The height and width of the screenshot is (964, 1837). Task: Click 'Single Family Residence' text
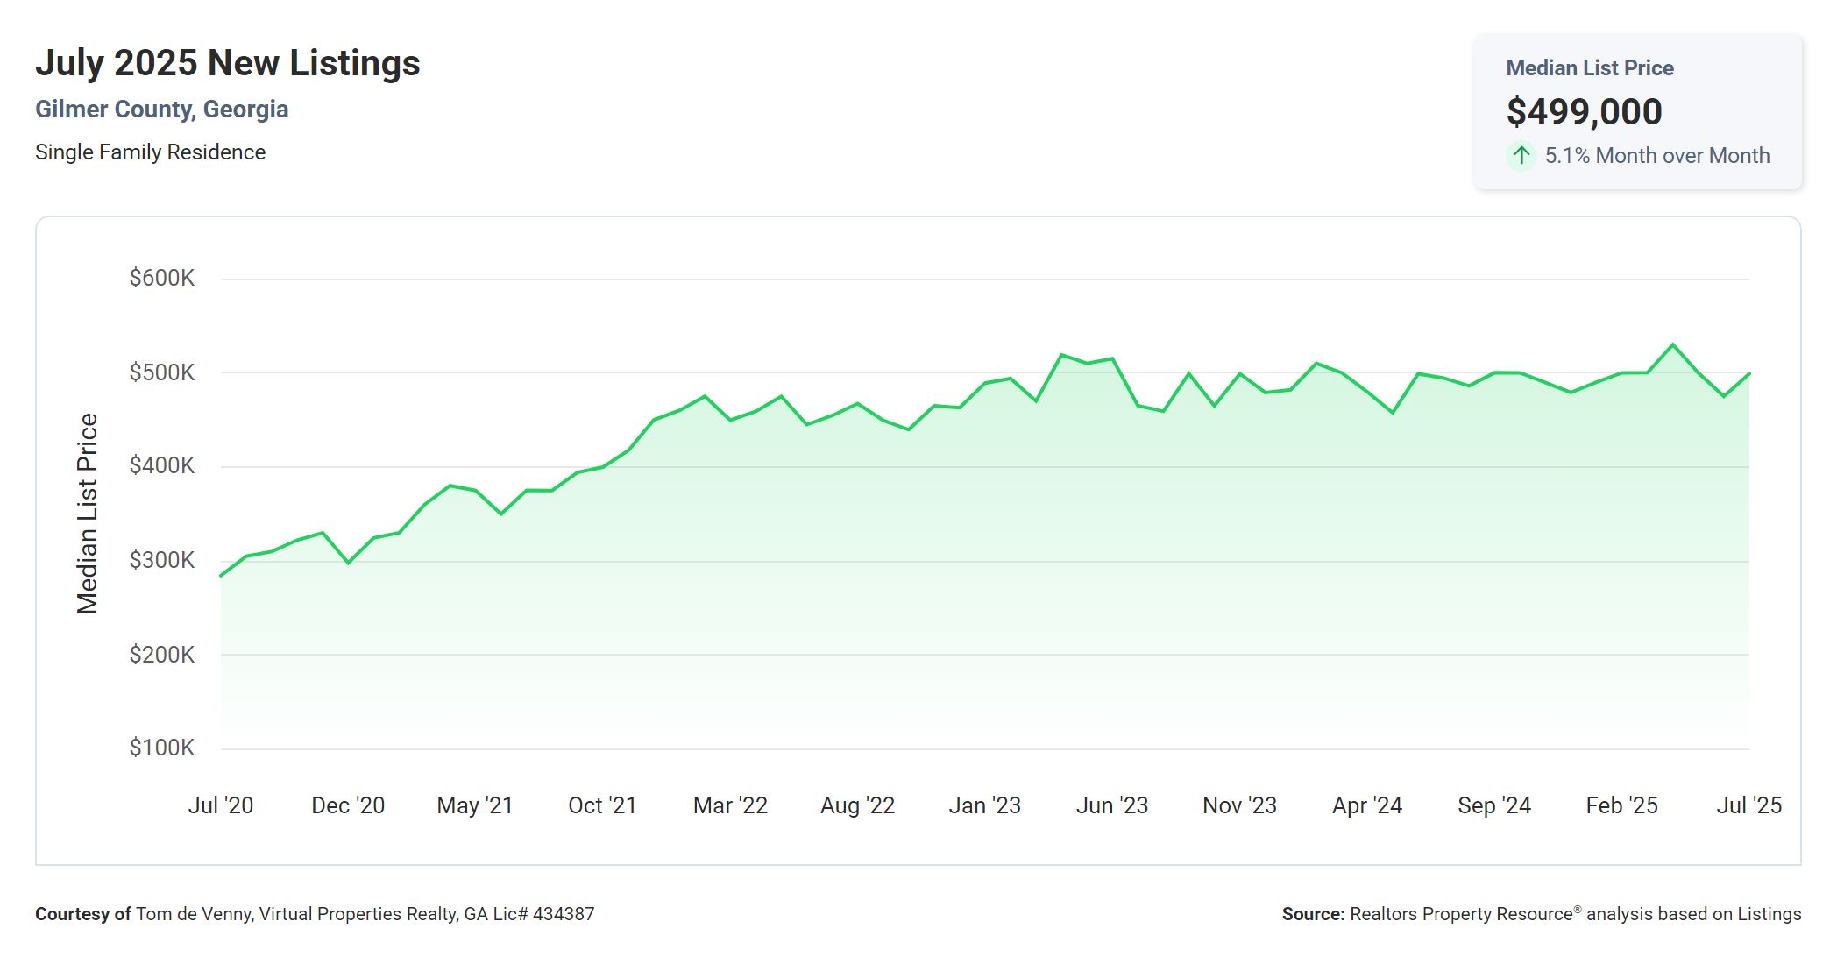pos(150,152)
